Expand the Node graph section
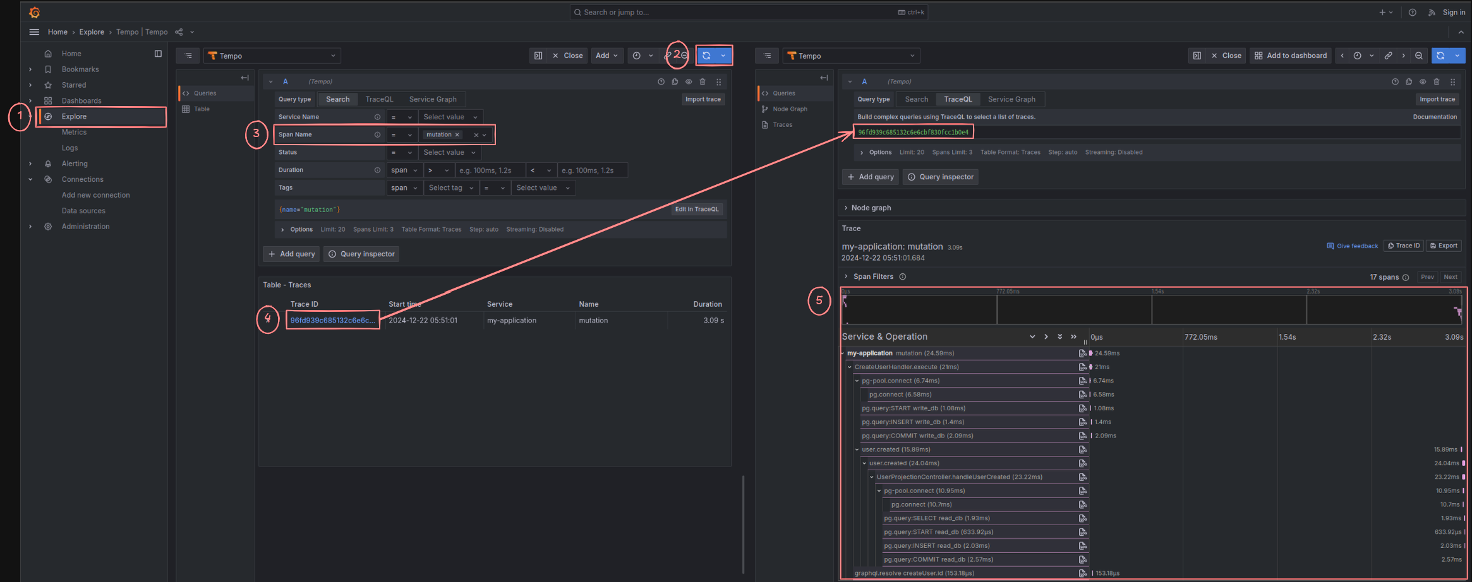Image resolution: width=1472 pixels, height=582 pixels. (x=871, y=208)
